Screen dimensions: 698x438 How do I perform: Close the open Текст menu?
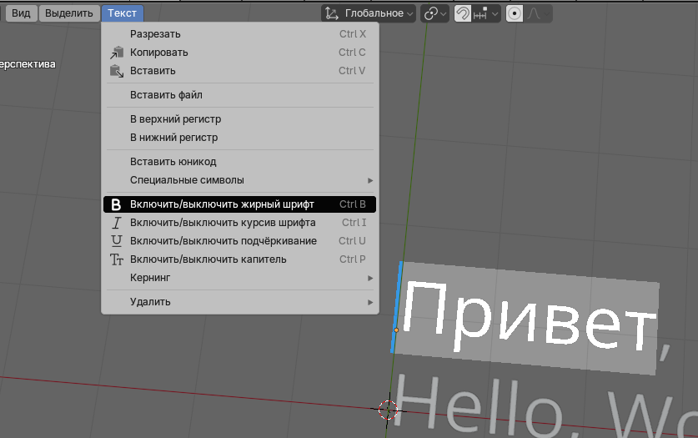click(122, 13)
